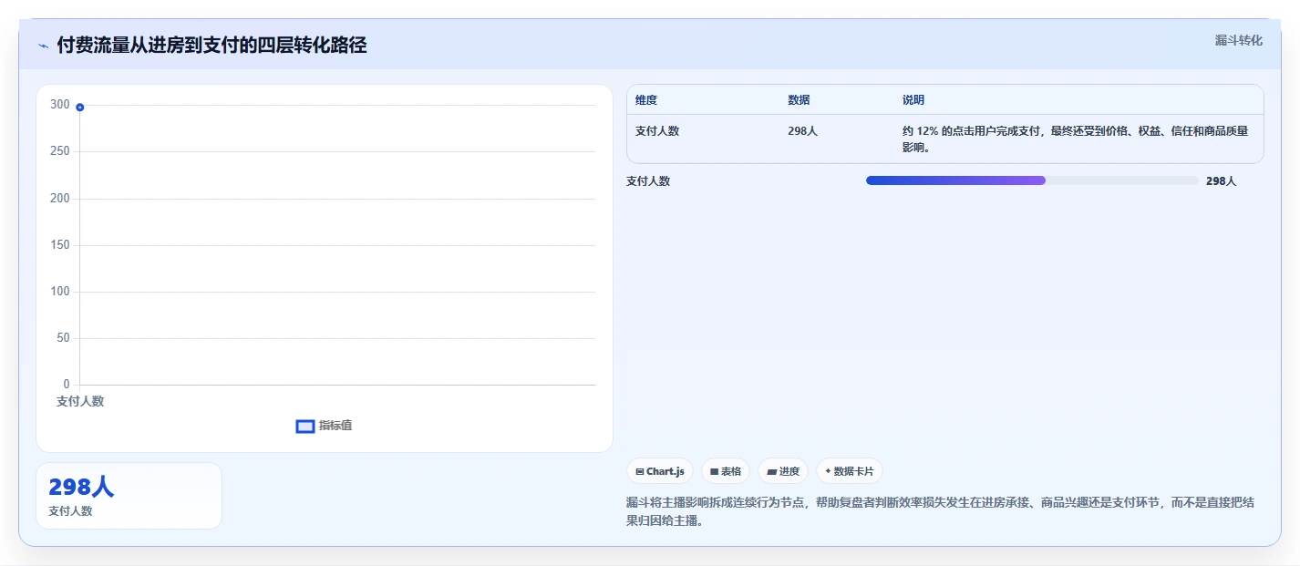1300x566 pixels.
Task: Click the funnel explanation paragraph at bottom
Action: 941,513
